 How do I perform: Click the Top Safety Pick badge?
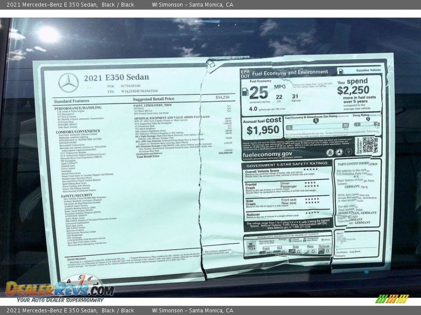point(251,246)
